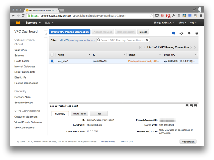This screenshot has width=214, height=160.
Task: Go to the first page of results
Action: 140,48
